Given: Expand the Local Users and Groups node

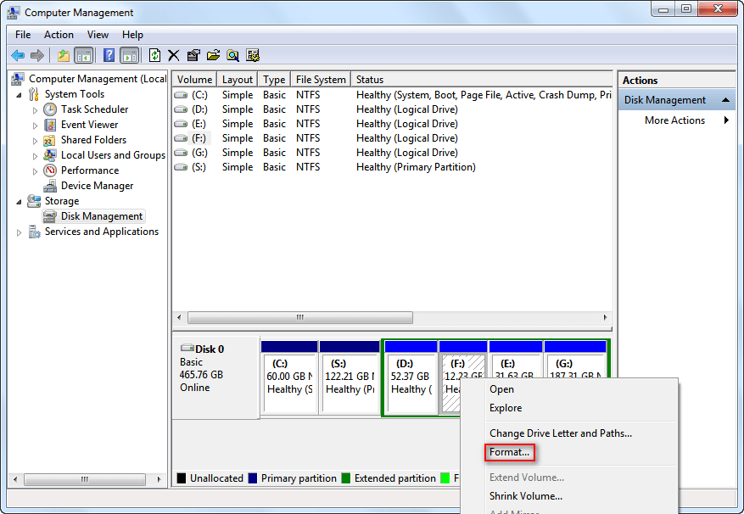Looking at the screenshot, I should click(35, 156).
